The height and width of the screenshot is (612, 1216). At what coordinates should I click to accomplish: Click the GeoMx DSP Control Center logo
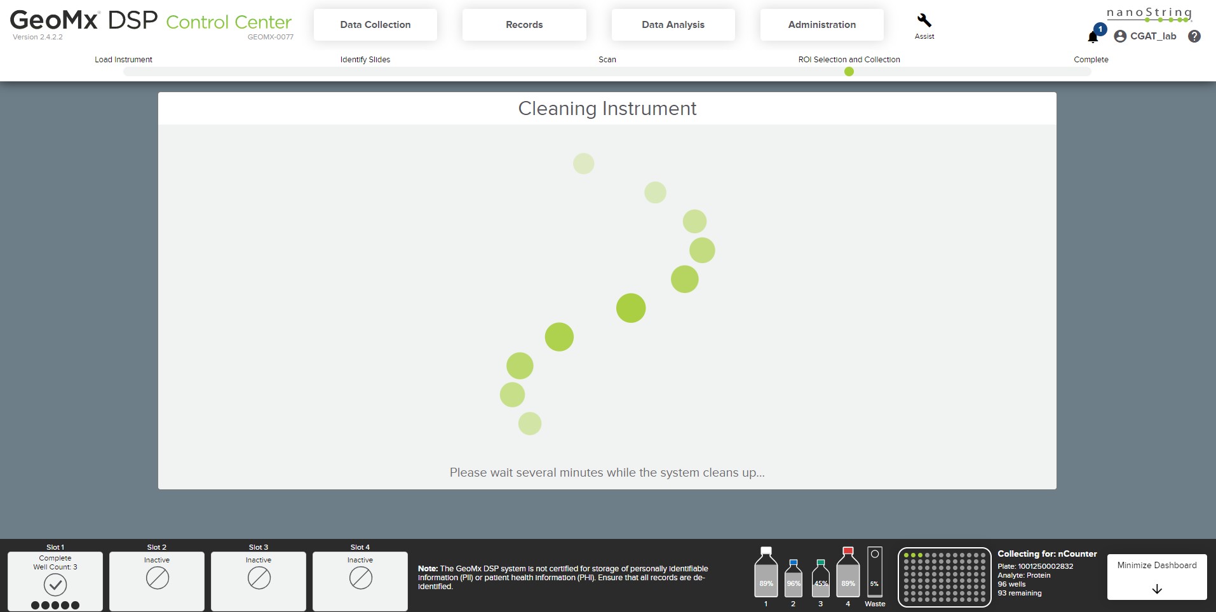point(151,22)
